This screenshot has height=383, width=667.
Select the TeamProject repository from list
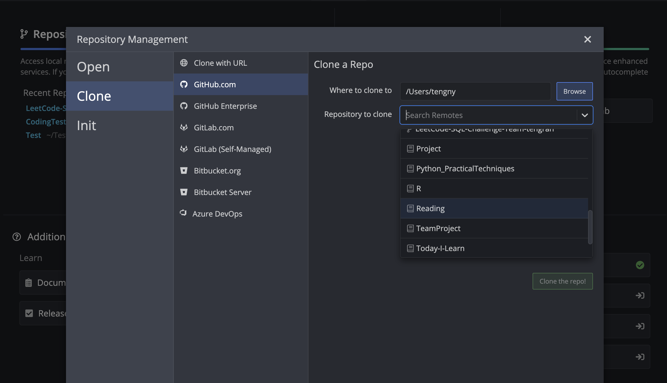click(494, 228)
